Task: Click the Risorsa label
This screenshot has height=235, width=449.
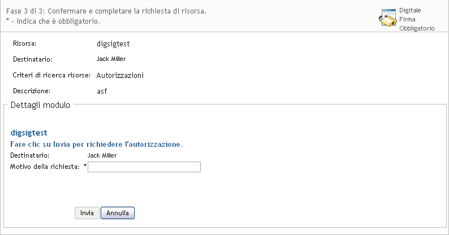Action: point(25,43)
